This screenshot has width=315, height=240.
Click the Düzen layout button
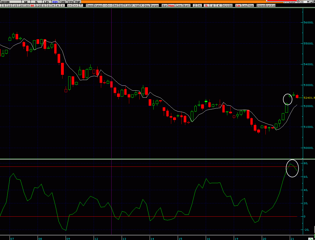tap(261, 5)
